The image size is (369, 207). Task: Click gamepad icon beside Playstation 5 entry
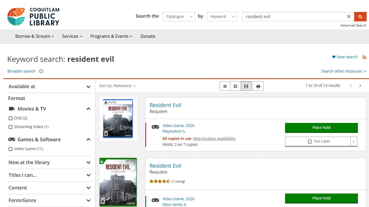(x=155, y=127)
